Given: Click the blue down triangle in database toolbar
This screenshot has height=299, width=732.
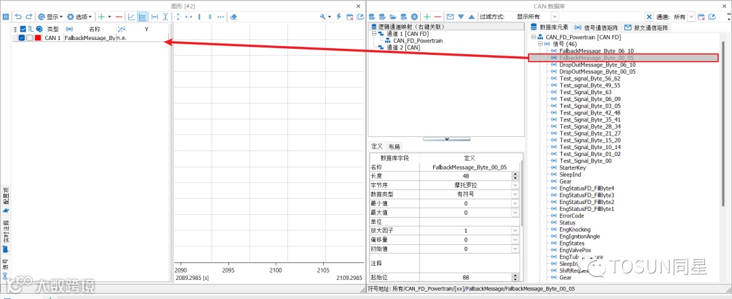Looking at the screenshot, I should [462, 16].
